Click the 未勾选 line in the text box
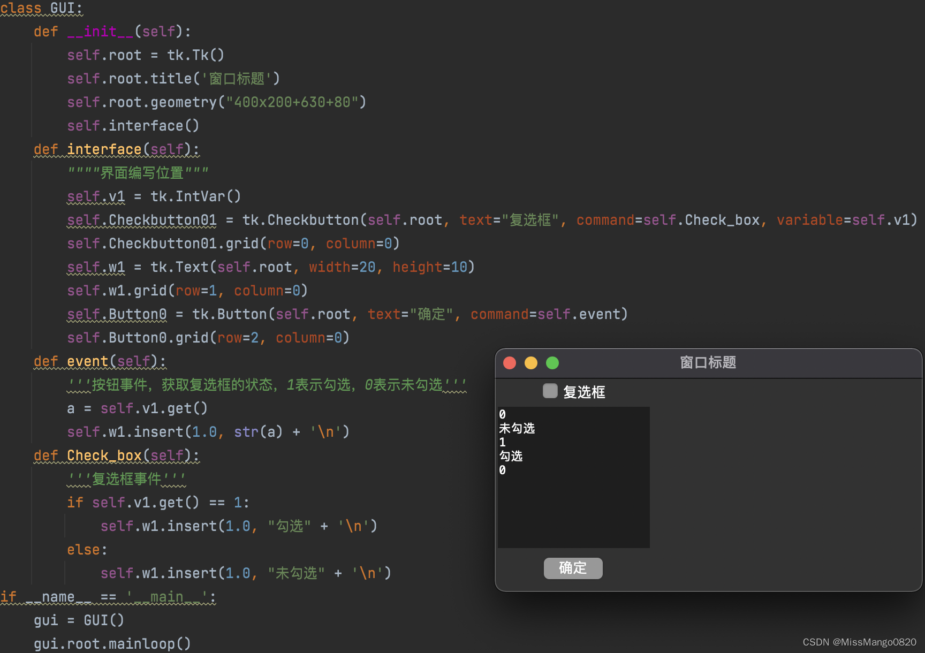 click(x=517, y=428)
